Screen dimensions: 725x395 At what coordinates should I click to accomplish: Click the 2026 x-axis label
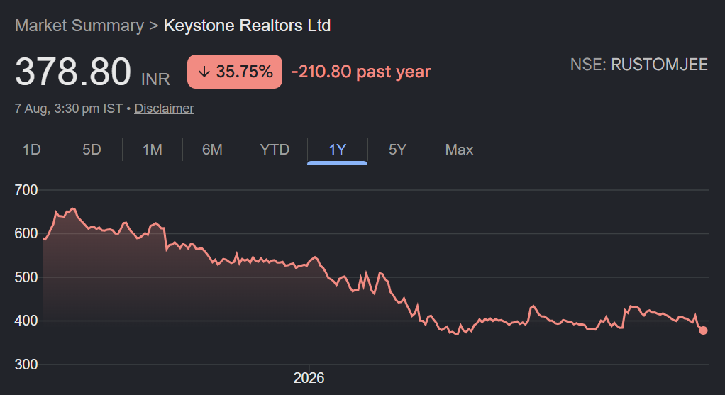(x=309, y=378)
